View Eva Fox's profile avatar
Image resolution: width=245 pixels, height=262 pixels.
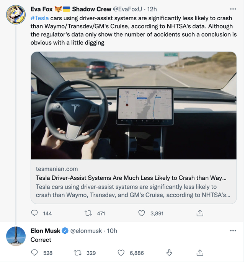coord(16,14)
